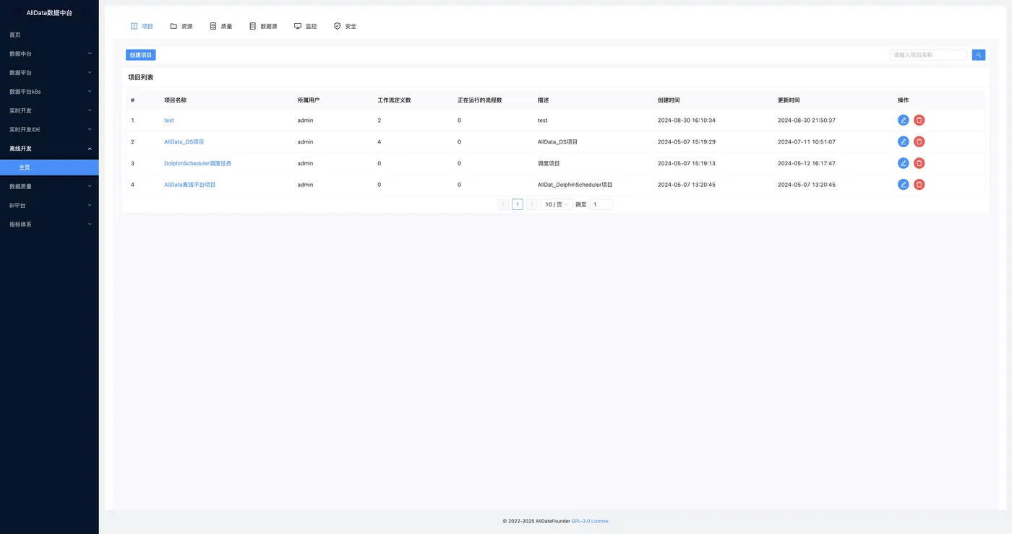Switch to the 资源 tab
Screen dimensions: 1012x534
(x=181, y=26)
